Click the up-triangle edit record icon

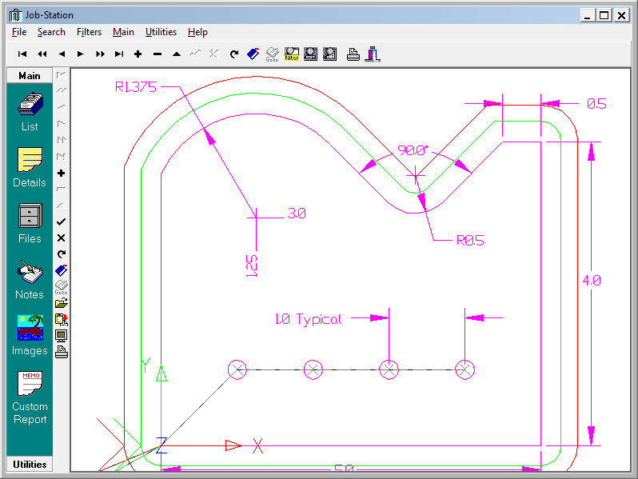point(177,54)
